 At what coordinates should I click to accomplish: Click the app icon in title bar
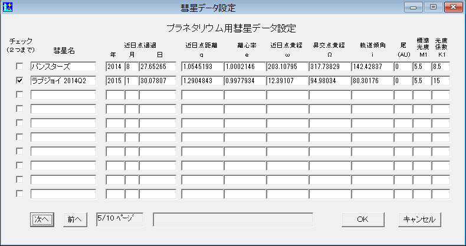click(8, 8)
